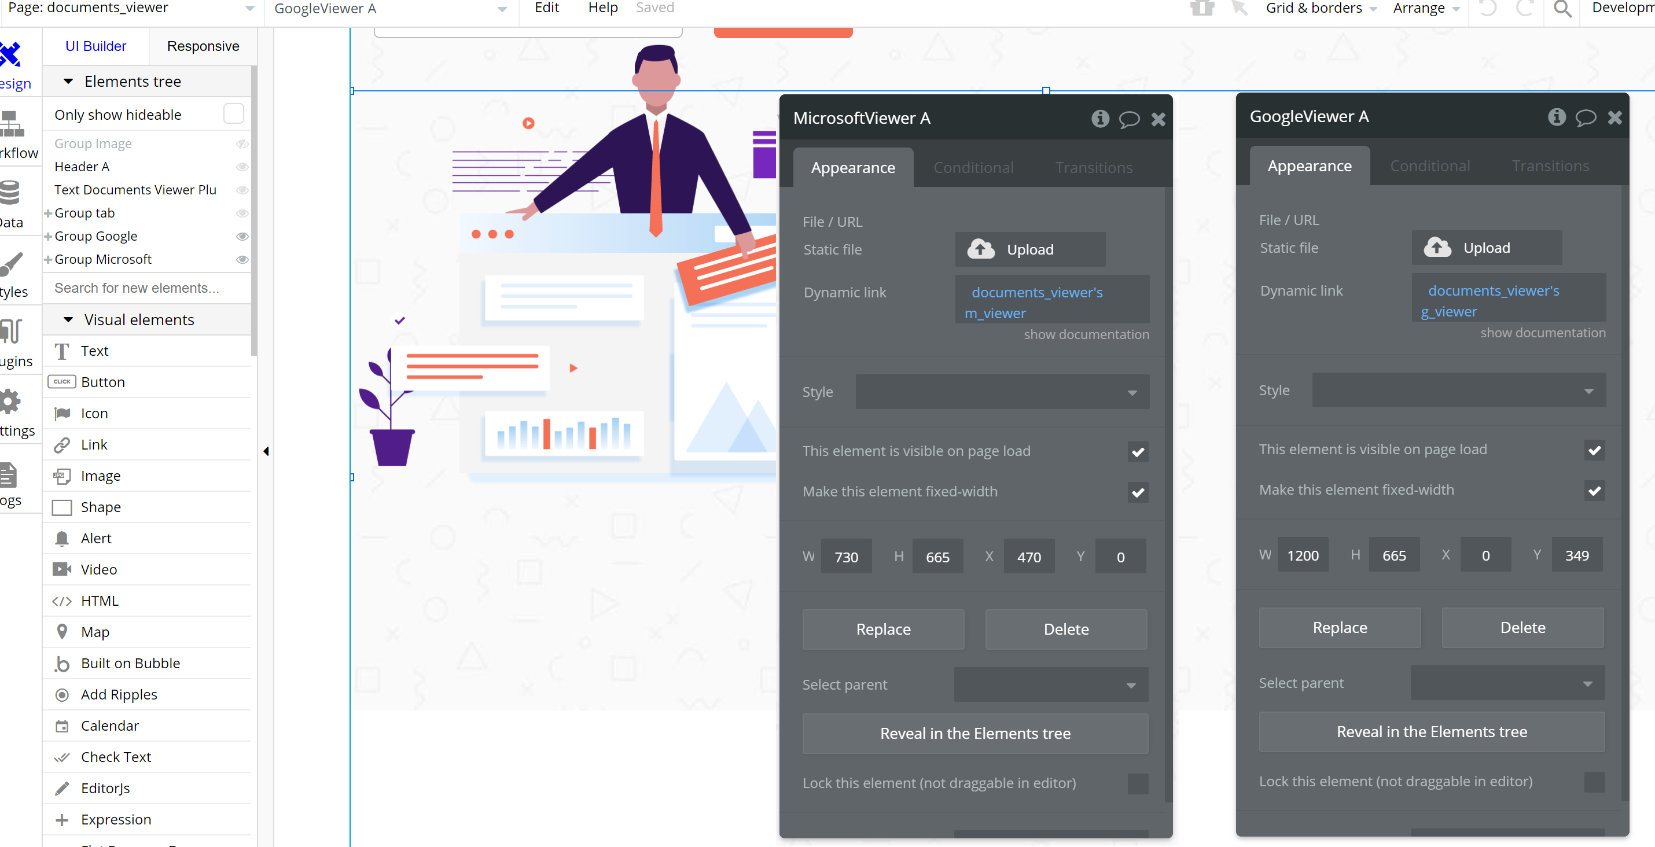Select the Add Ripples element

click(148, 695)
